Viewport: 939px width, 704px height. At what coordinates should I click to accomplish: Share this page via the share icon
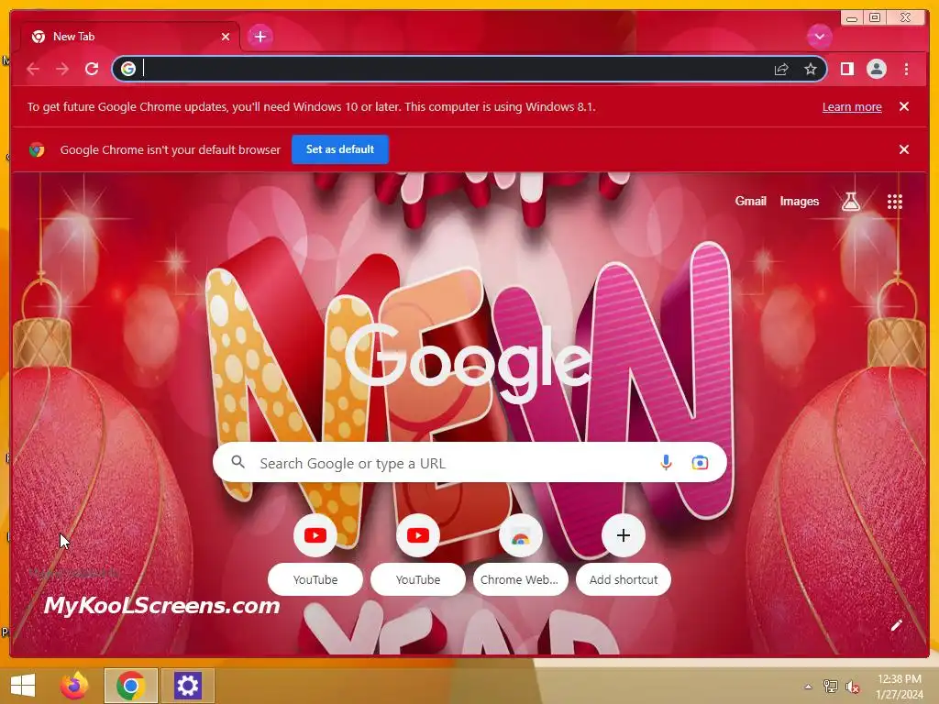point(781,70)
